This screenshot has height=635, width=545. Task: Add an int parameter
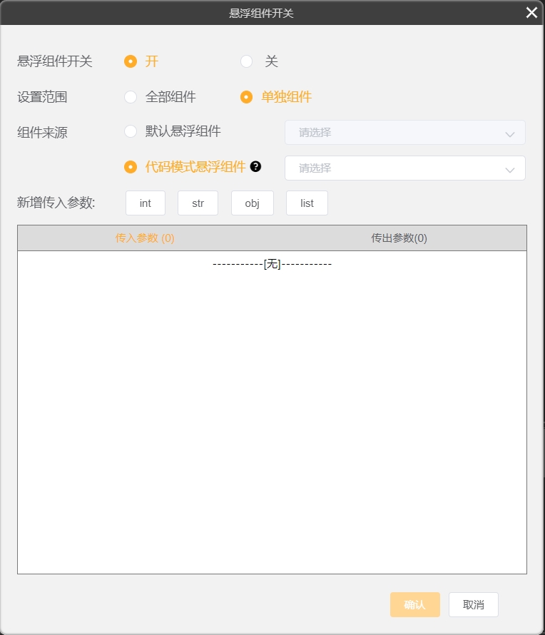(x=146, y=203)
